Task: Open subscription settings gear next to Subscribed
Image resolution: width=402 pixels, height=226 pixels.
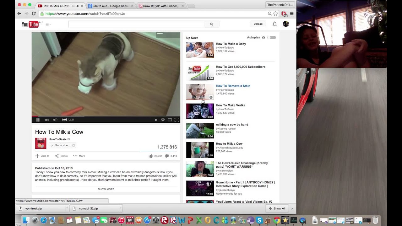Action: point(73,145)
